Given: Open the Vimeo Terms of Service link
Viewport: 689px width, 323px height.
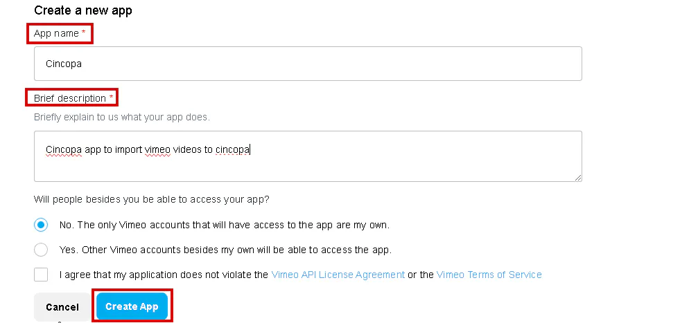Looking at the screenshot, I should tap(489, 275).
